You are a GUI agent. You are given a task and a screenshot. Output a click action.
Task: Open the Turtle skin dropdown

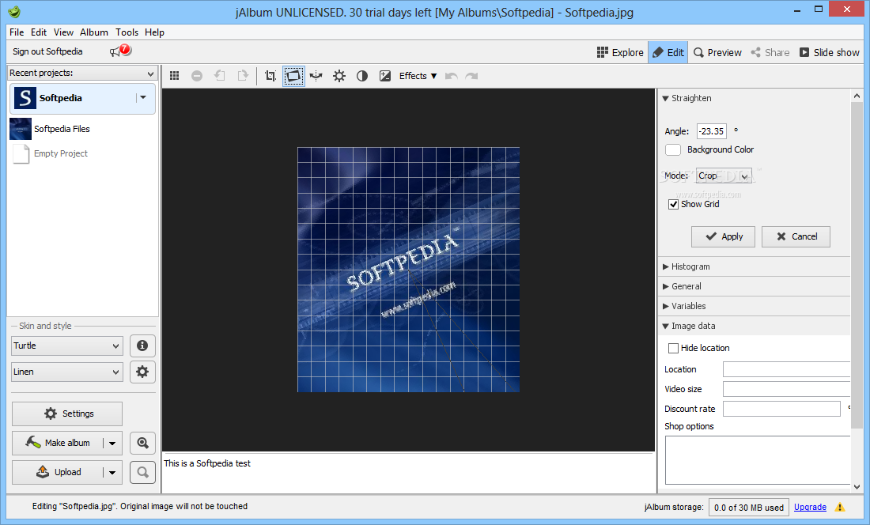click(66, 346)
